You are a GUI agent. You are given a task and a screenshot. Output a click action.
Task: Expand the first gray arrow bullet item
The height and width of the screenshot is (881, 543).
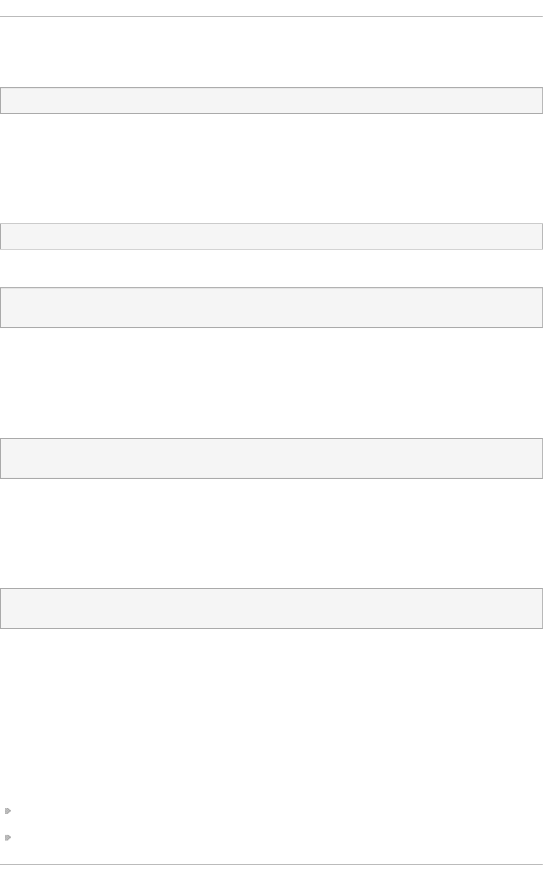[x=7, y=811]
